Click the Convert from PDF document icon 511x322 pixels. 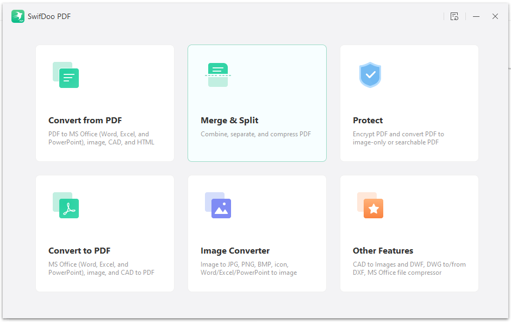point(65,75)
